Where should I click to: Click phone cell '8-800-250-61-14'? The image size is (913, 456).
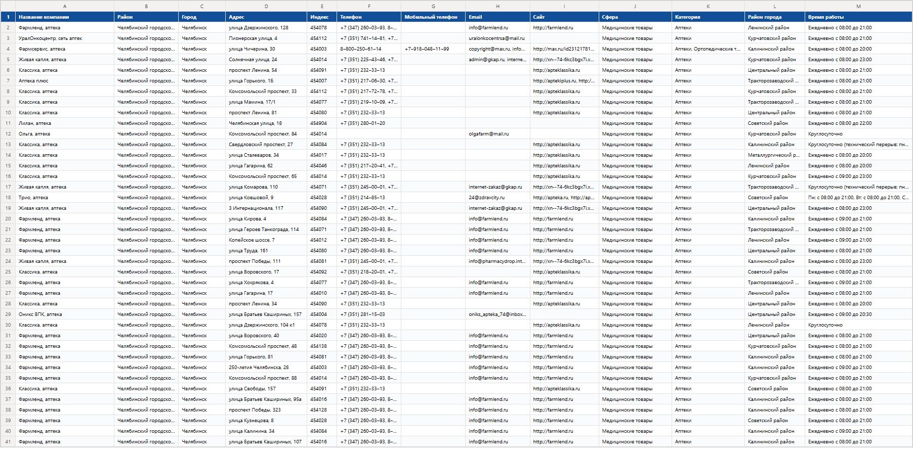coord(369,49)
